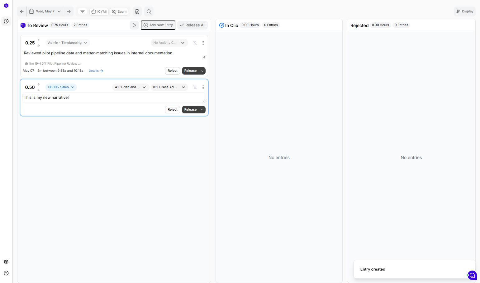Reject the 0.50 Sales entry
This screenshot has height=283, width=480.
click(173, 110)
